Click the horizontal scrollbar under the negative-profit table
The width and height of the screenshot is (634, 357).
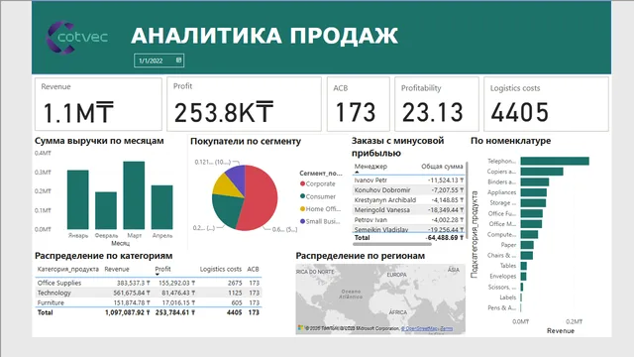coord(392,244)
